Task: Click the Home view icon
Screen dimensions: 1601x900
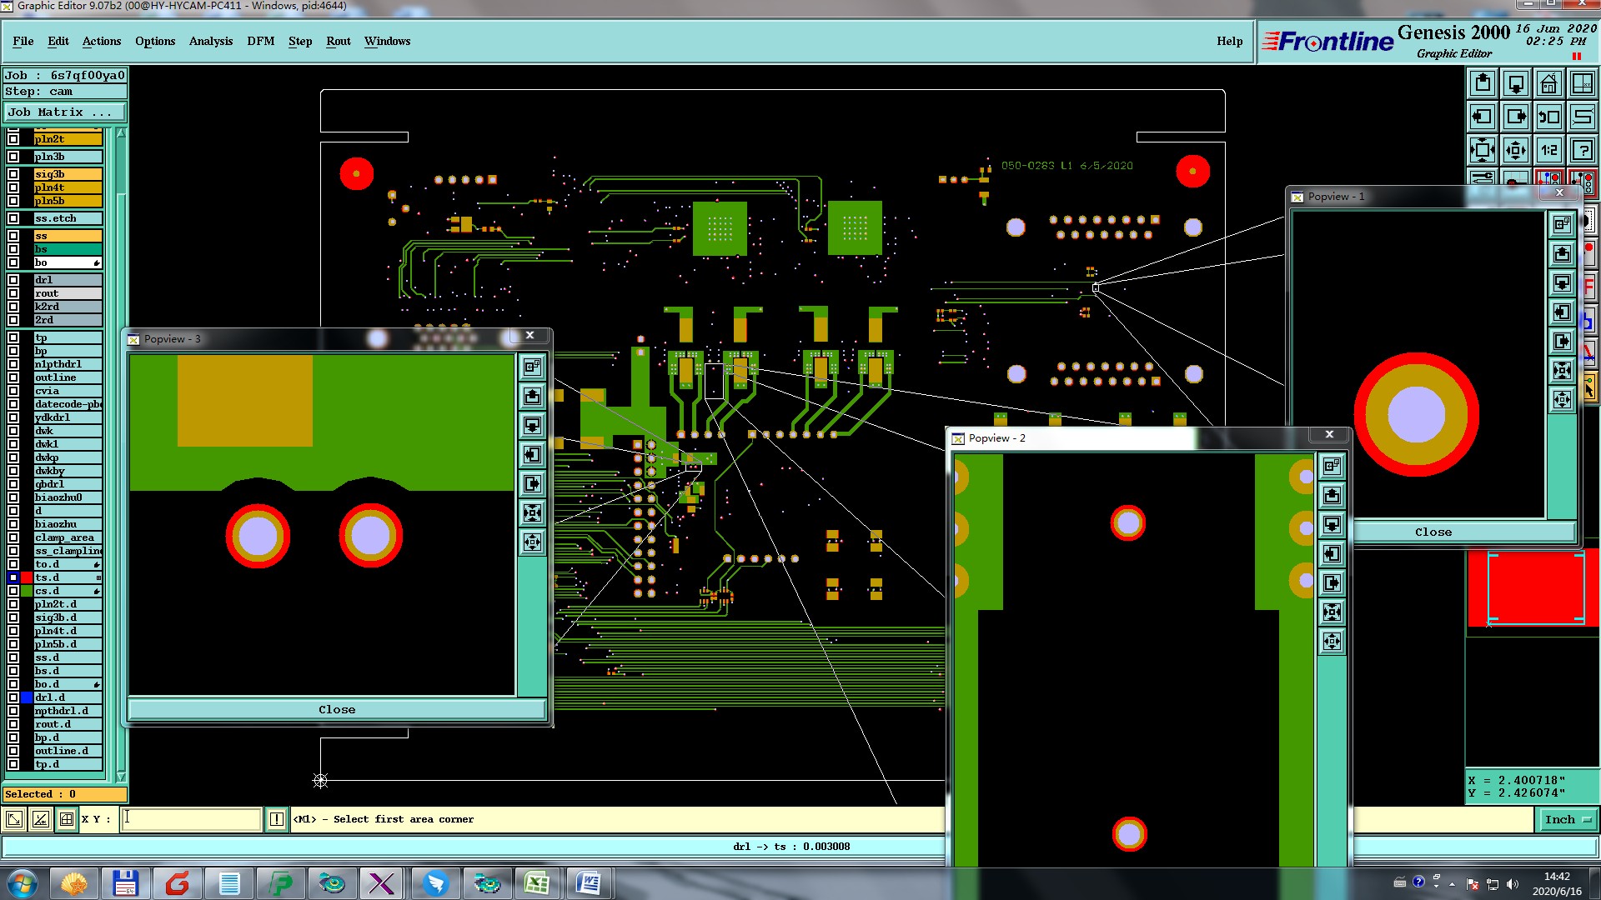Action: [1548, 83]
